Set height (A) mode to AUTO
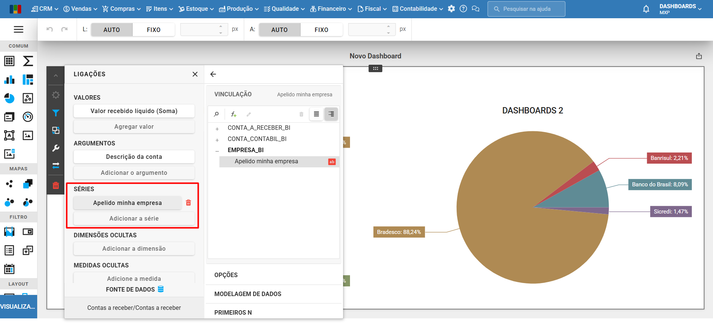The height and width of the screenshot is (334, 713). click(280, 30)
